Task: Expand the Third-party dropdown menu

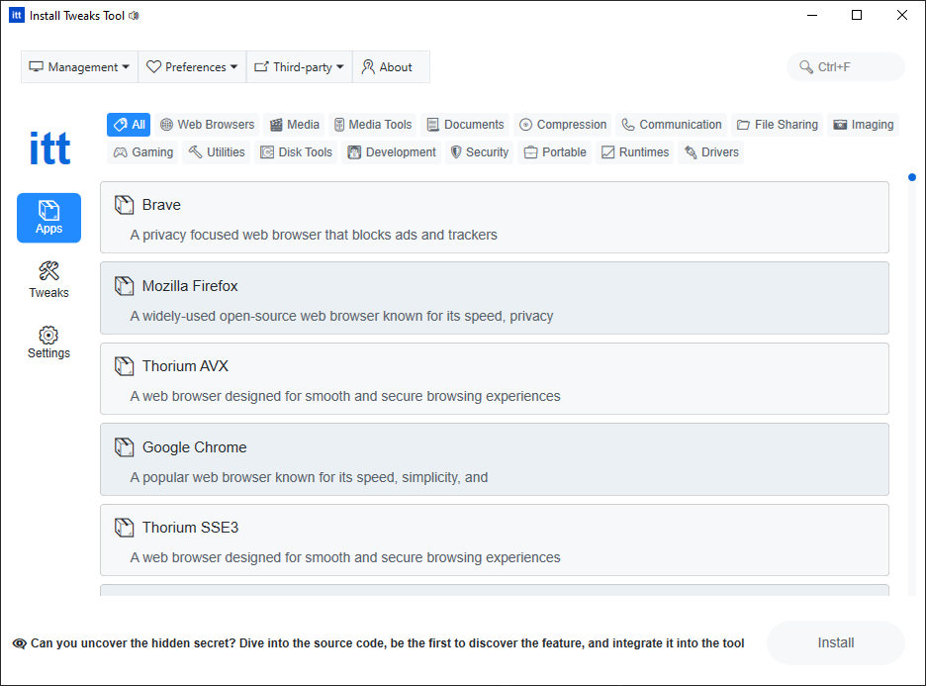Action: (299, 67)
